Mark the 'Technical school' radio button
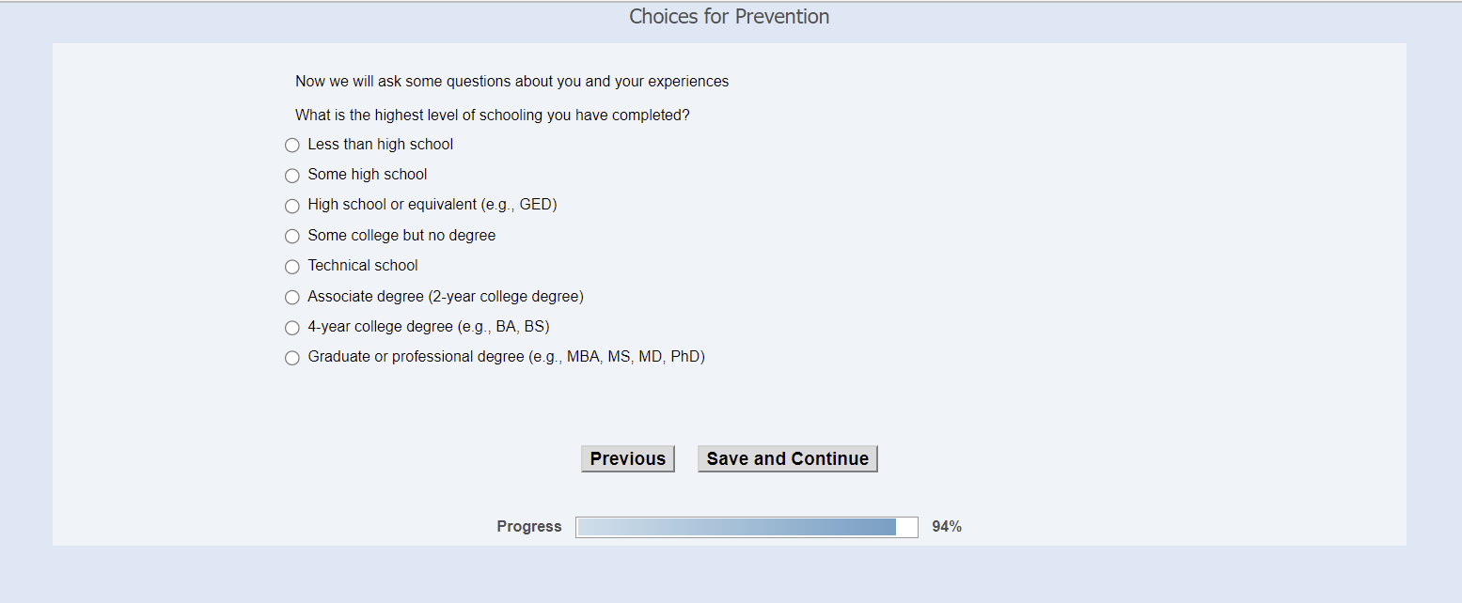Screen dimensions: 1462x603 (291, 267)
